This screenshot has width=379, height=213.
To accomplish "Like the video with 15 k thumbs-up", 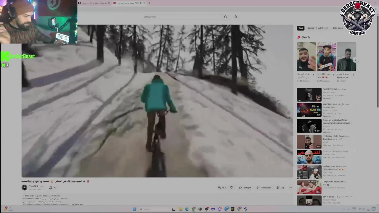I will [221, 188].
